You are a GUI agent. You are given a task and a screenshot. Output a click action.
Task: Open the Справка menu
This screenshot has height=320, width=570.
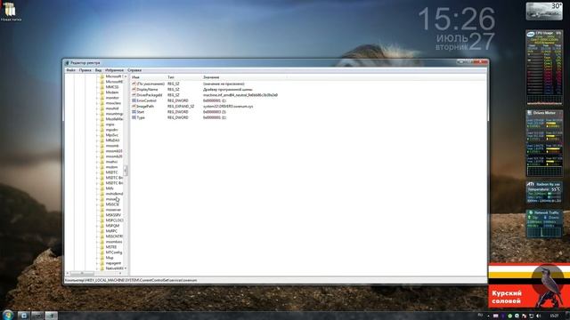point(134,70)
